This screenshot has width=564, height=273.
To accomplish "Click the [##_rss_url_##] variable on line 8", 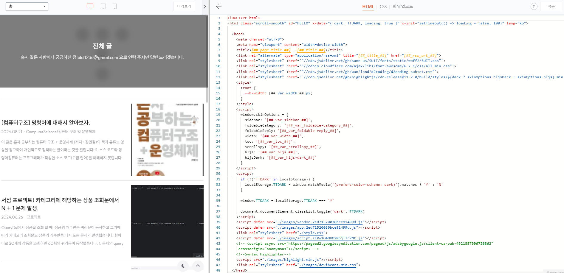I will click(421, 55).
